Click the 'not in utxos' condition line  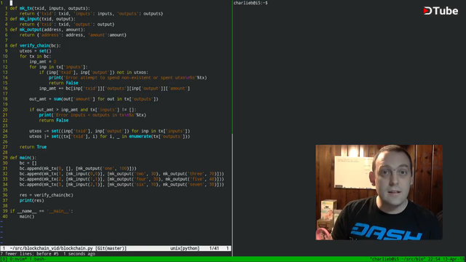click(94, 73)
